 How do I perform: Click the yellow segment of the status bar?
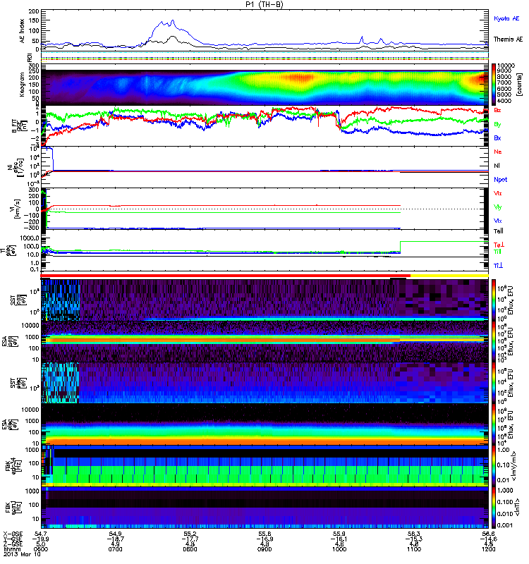click(449, 276)
